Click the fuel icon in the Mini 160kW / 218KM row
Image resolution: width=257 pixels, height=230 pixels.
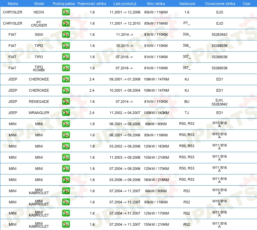[x=66, y=180]
